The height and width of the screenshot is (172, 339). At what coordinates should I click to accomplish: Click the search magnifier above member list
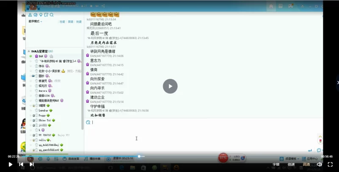tap(52, 15)
